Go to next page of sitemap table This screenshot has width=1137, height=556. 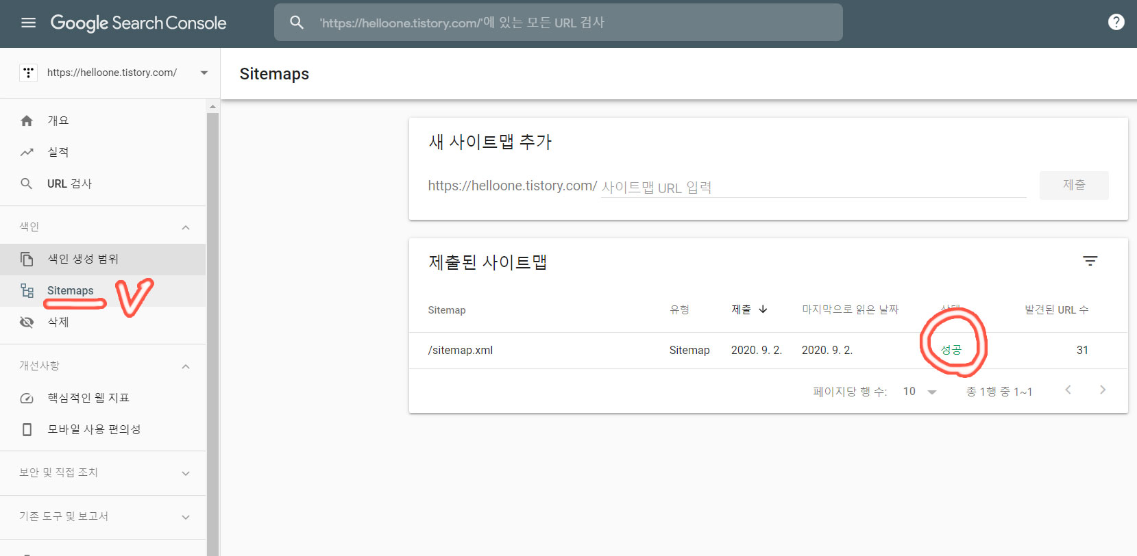pos(1103,390)
